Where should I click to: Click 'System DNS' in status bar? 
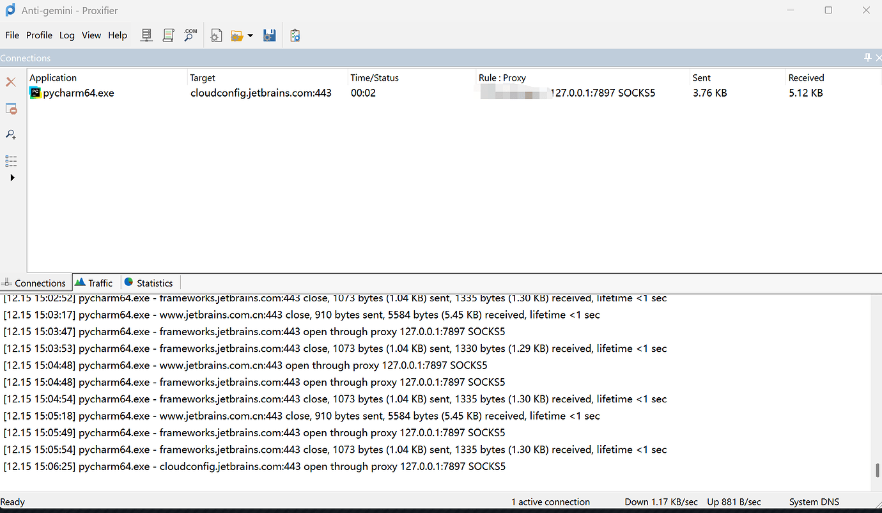click(x=814, y=502)
